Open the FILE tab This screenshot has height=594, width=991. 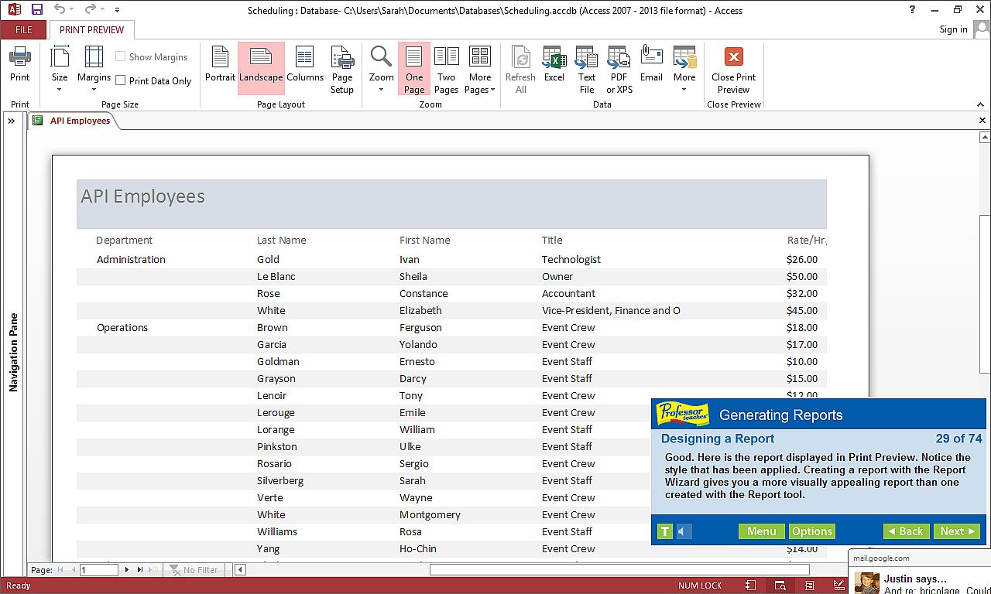point(24,29)
